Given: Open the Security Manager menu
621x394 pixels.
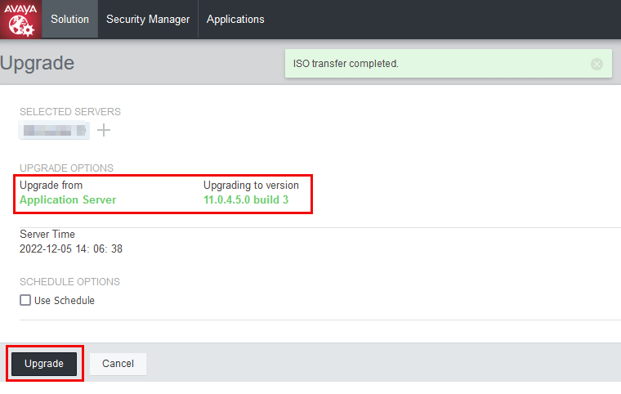Looking at the screenshot, I should [148, 19].
